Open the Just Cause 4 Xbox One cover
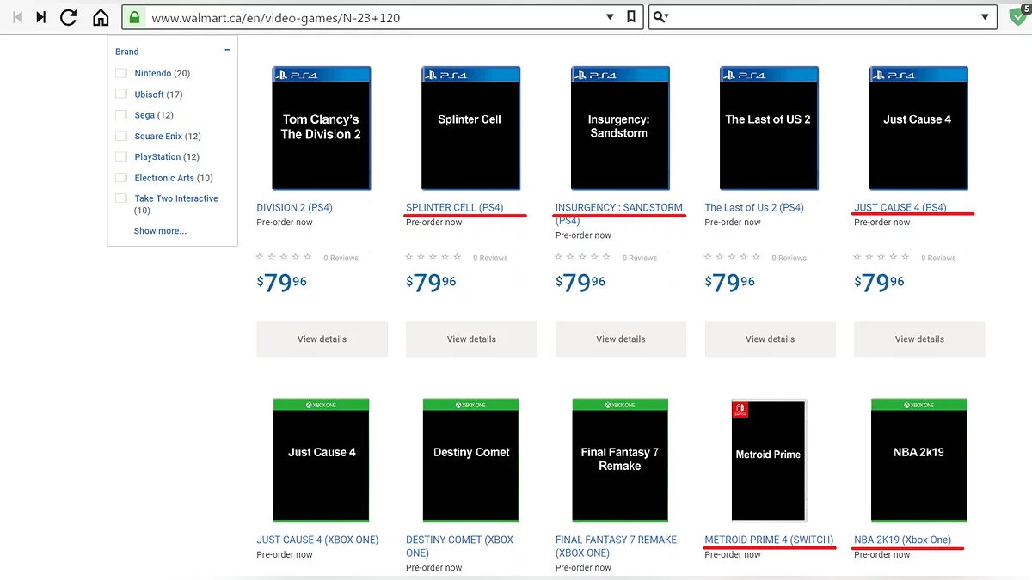The image size is (1032, 580). click(321, 460)
